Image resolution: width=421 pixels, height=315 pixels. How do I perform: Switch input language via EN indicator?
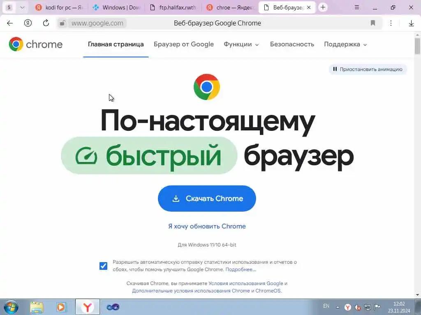click(326, 306)
